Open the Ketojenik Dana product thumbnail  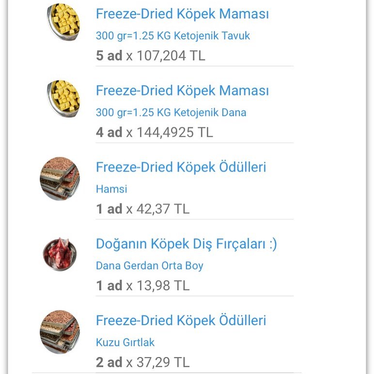(63, 98)
